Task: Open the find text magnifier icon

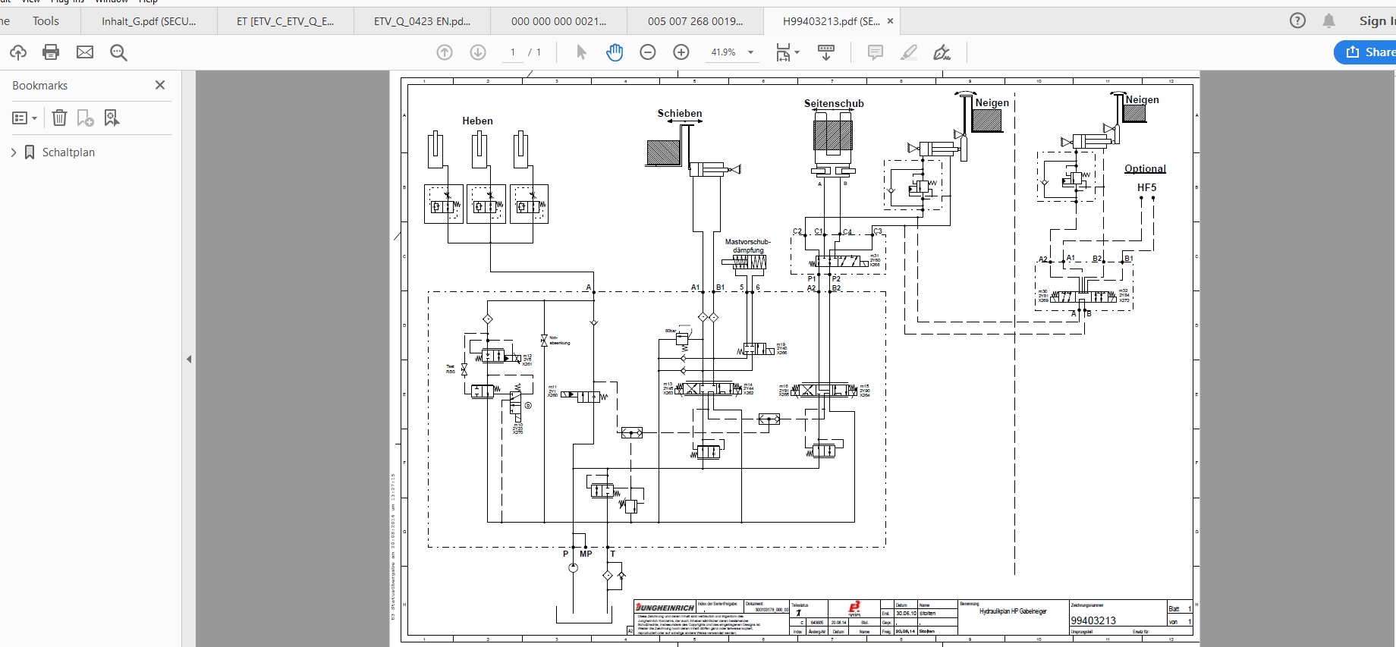Action: pyautogui.click(x=118, y=52)
